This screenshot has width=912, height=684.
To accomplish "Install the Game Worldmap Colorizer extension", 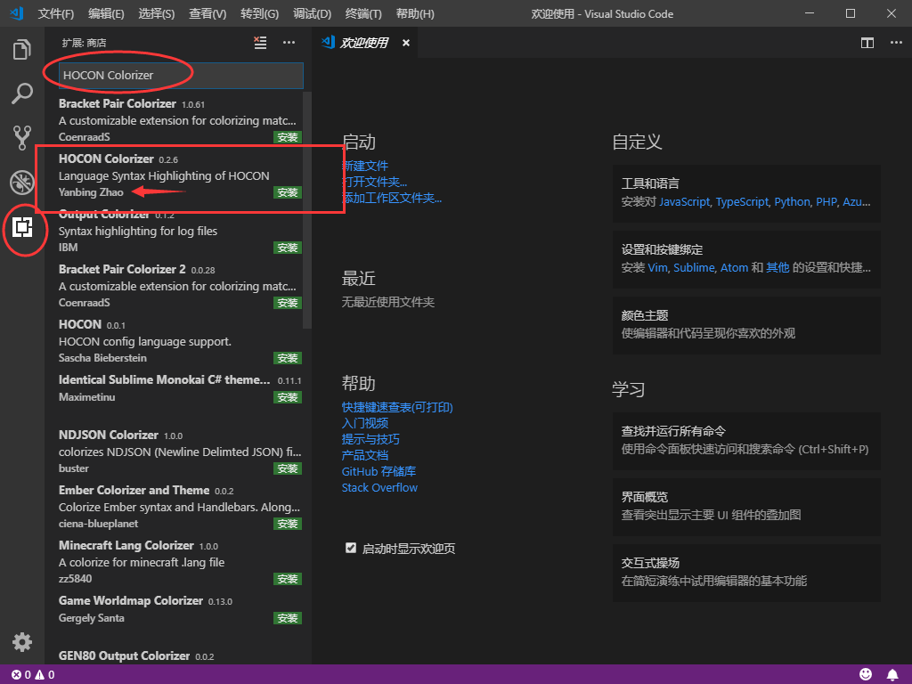I will coord(288,618).
